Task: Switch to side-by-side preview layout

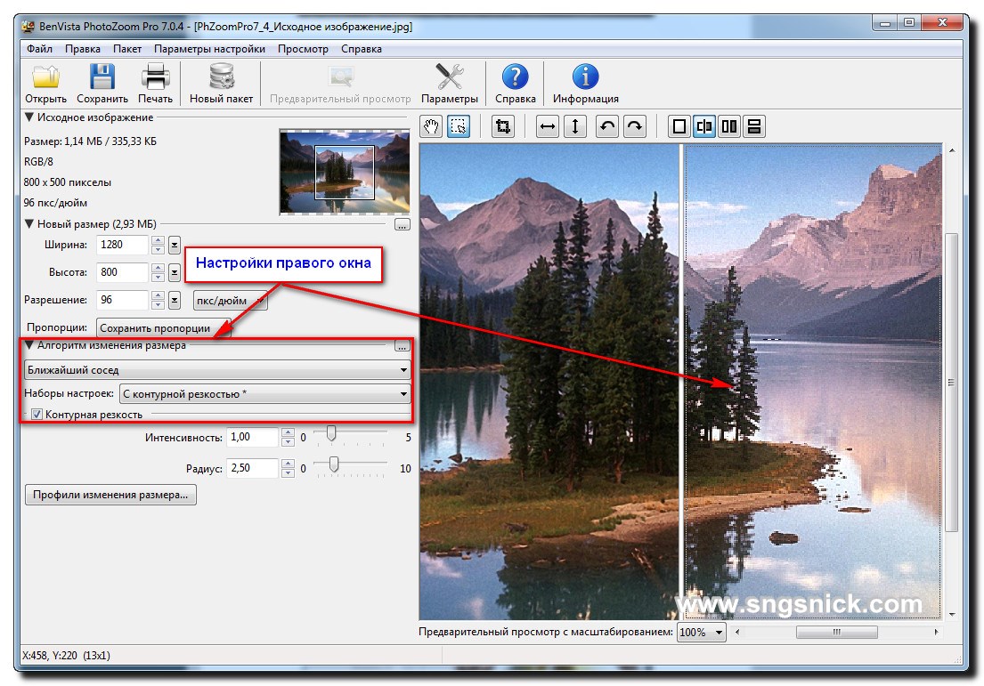Action: point(729,126)
